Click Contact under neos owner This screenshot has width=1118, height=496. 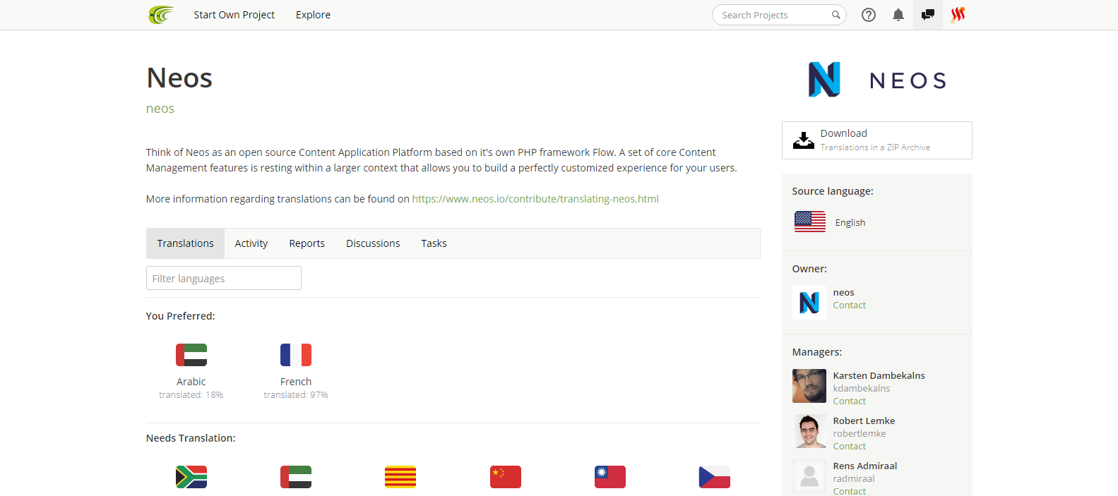pos(850,306)
